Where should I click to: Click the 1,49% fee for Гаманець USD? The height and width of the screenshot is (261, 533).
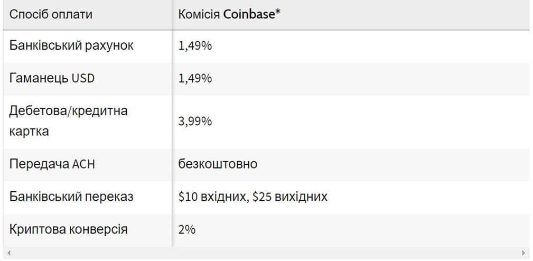pos(195,79)
